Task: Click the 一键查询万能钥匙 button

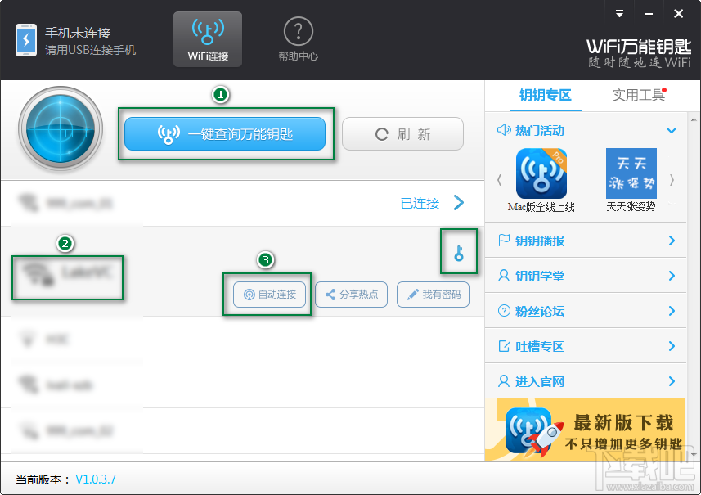Action: [x=226, y=134]
